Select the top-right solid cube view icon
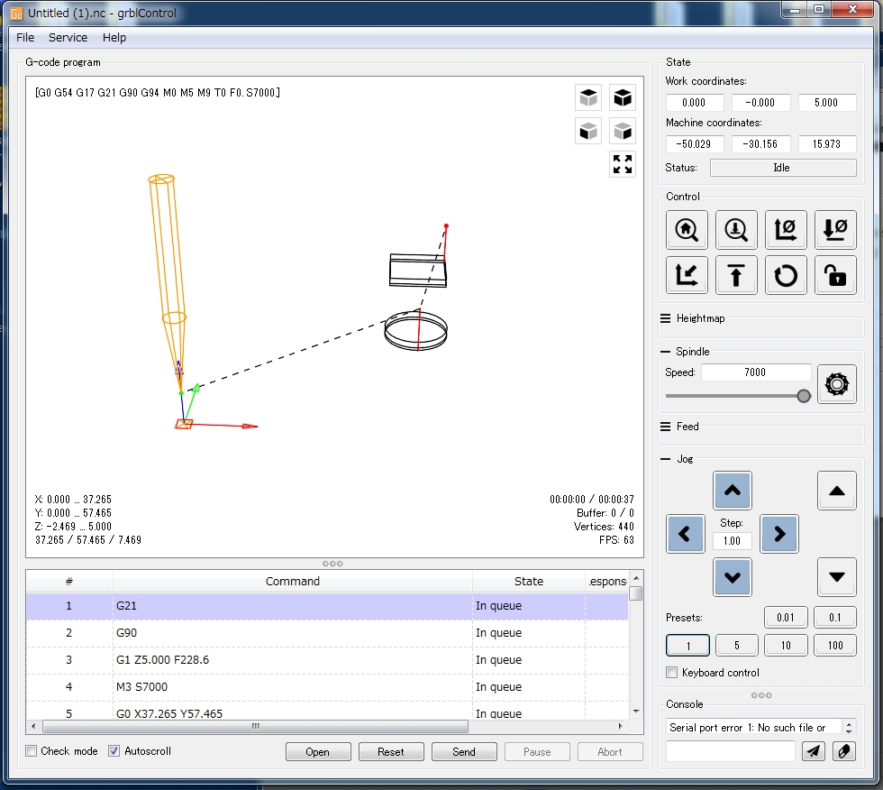The image size is (883, 790). (x=623, y=98)
